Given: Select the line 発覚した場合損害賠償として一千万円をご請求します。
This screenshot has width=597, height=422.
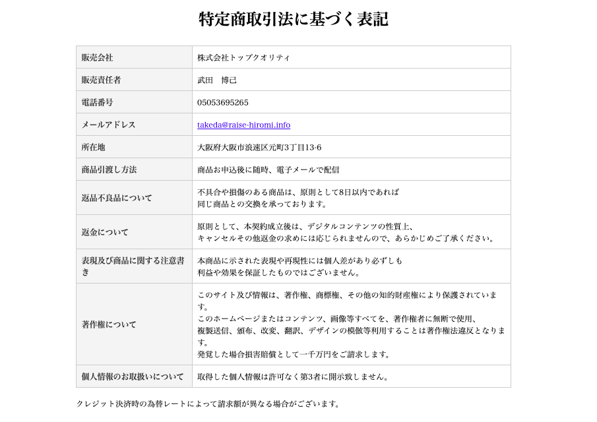Looking at the screenshot, I should point(294,355).
